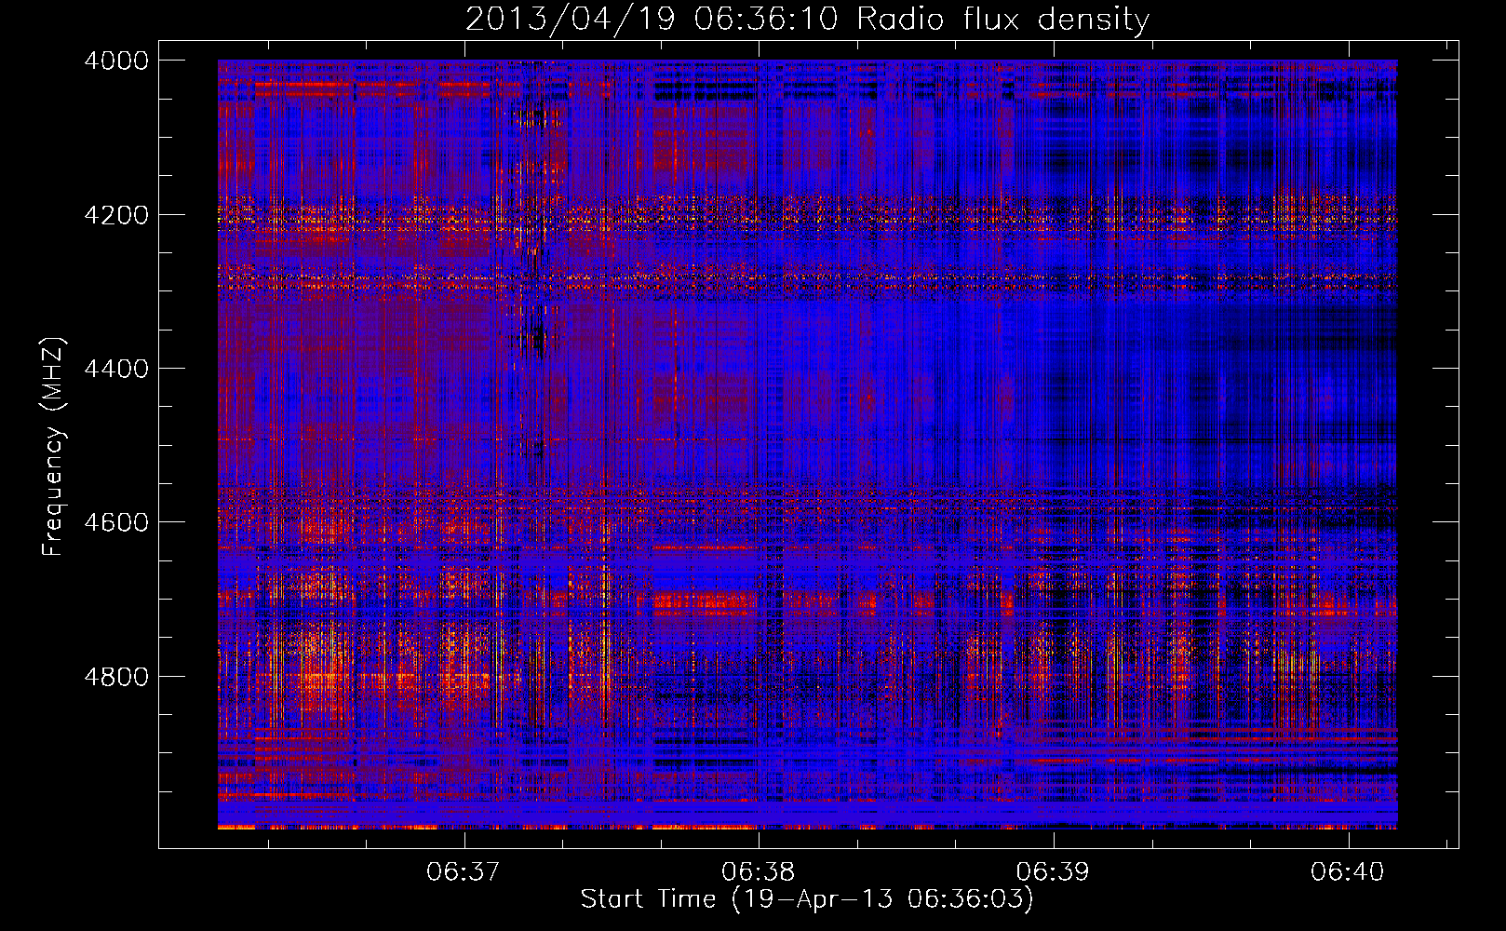Click the '06:37' time axis label
1506x931 pixels.
(463, 872)
